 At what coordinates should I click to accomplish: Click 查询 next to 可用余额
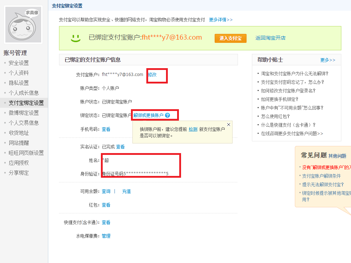pyautogui.click(x=106, y=191)
